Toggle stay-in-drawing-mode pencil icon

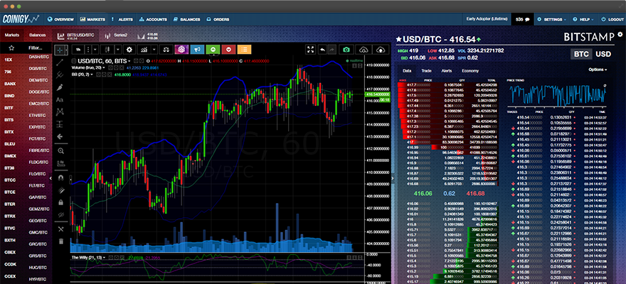(x=60, y=190)
